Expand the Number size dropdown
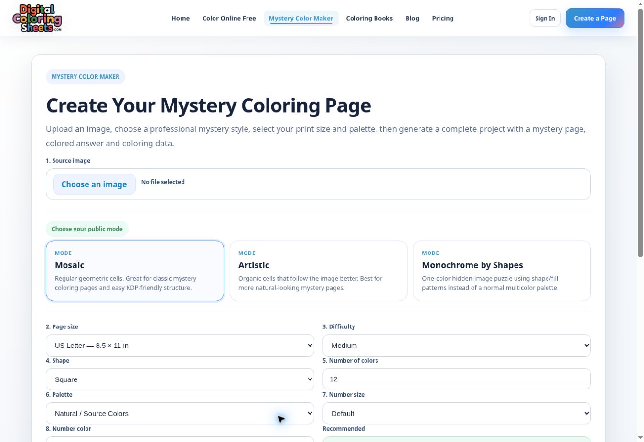The width and height of the screenshot is (644, 442). tap(457, 413)
